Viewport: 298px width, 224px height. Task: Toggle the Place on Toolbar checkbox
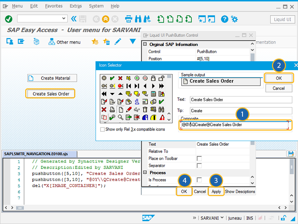tap(199, 159)
